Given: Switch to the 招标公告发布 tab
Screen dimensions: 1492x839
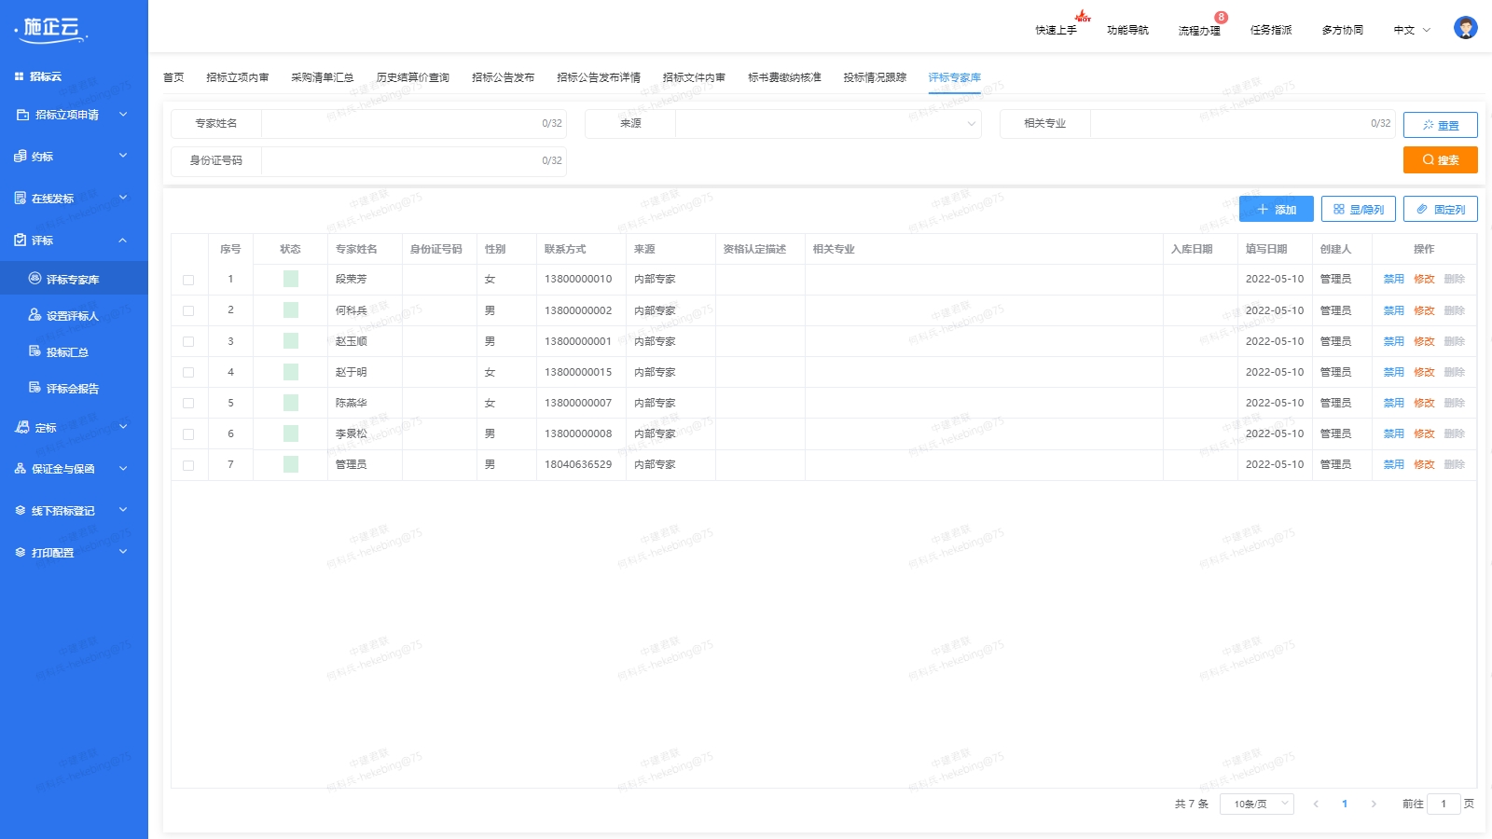Looking at the screenshot, I should [504, 77].
